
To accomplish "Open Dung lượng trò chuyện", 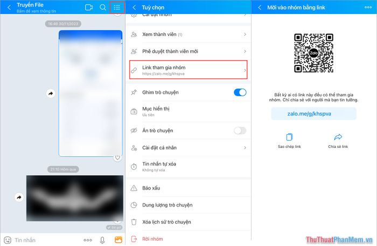I will coord(188,205).
